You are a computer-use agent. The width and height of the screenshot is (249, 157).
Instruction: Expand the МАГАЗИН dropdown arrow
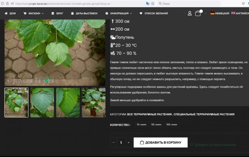click(42, 14)
